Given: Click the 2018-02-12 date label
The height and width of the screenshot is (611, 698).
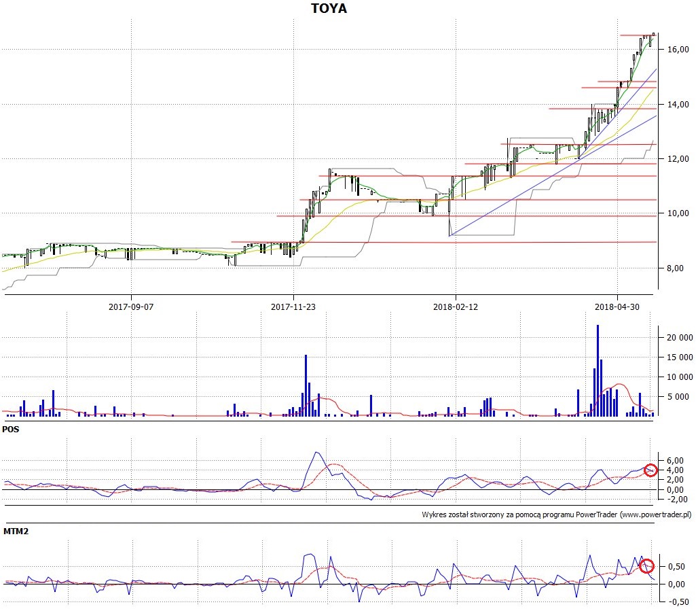Looking at the screenshot, I should coord(456,307).
